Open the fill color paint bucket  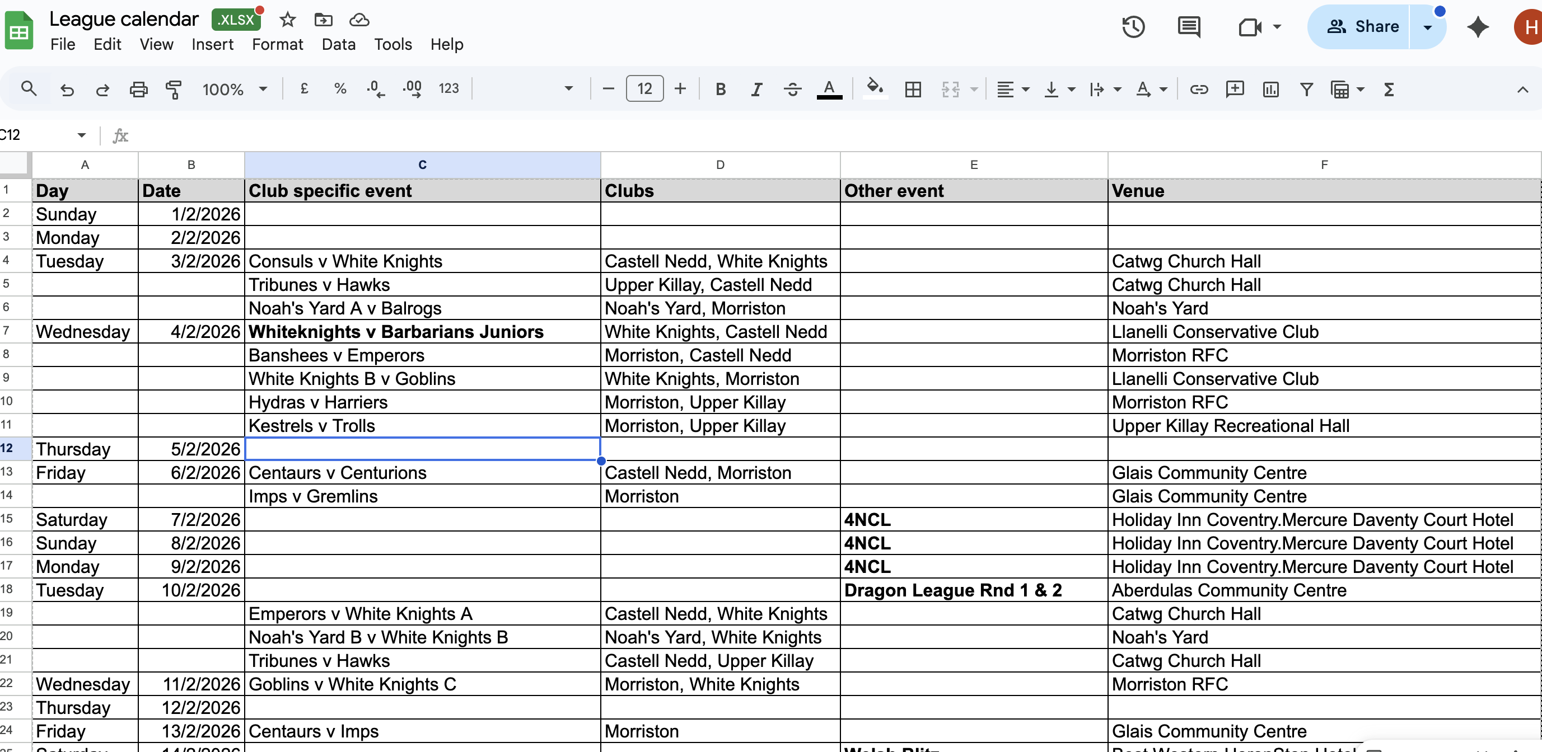(x=875, y=88)
